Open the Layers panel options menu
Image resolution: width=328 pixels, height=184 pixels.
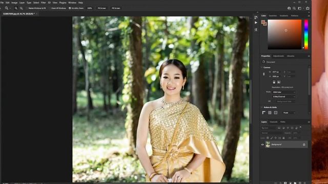pyautogui.click(x=309, y=122)
